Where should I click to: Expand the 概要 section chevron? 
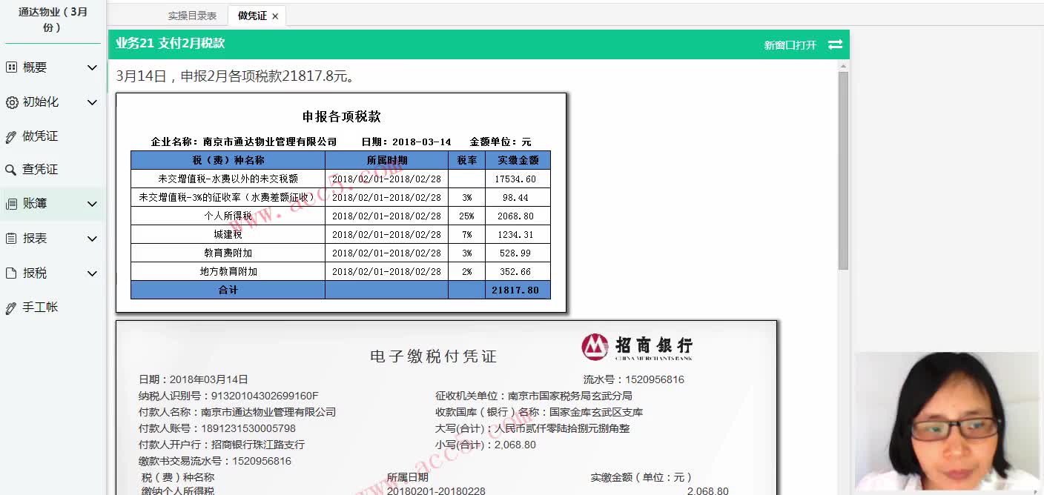coord(92,67)
